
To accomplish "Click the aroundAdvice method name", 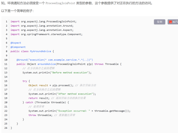I will pos(47,64).
